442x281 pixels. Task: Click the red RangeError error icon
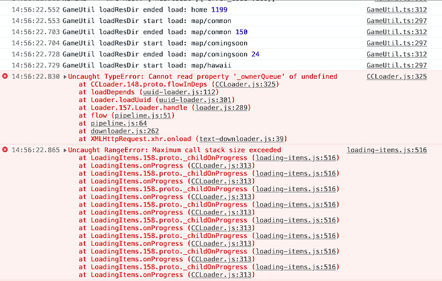(5, 150)
